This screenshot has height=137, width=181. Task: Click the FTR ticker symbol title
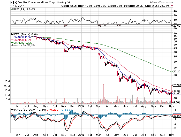[x=13, y=2]
